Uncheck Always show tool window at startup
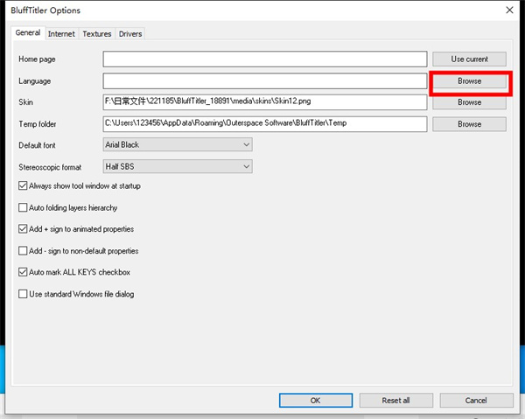The height and width of the screenshot is (419, 525). 23,186
